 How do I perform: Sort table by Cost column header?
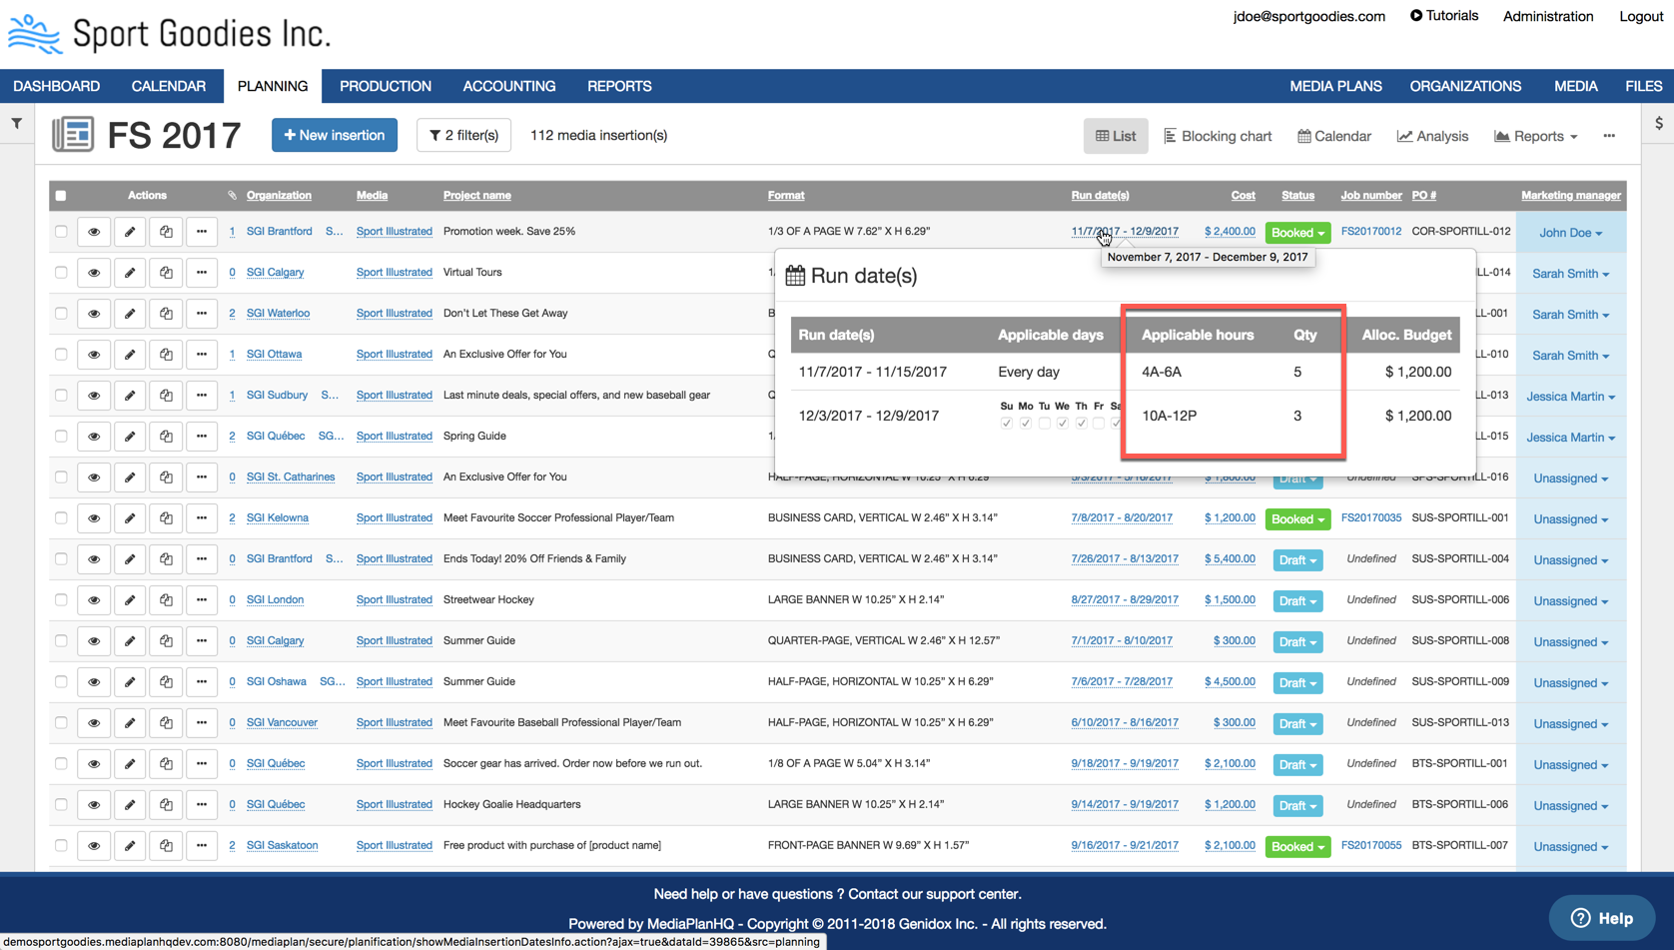(x=1243, y=196)
